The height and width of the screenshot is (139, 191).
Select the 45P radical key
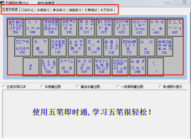pyautogui.click(x=175, y=27)
